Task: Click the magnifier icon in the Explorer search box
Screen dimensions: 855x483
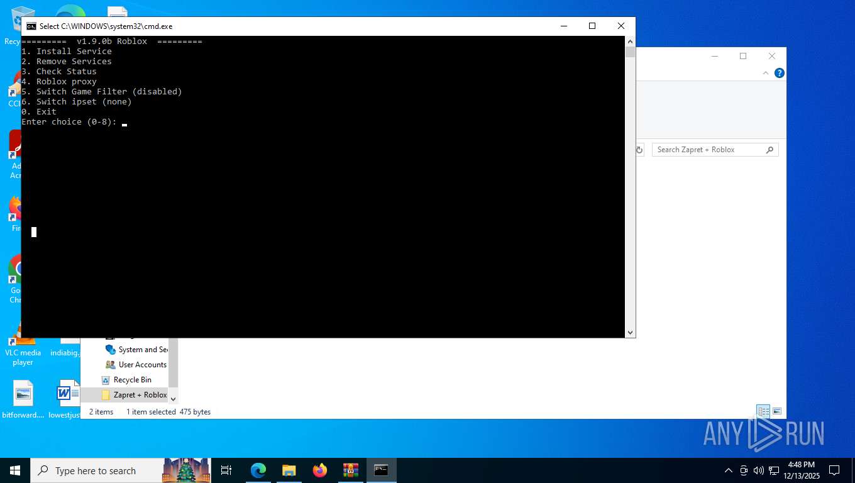Action: click(769, 150)
